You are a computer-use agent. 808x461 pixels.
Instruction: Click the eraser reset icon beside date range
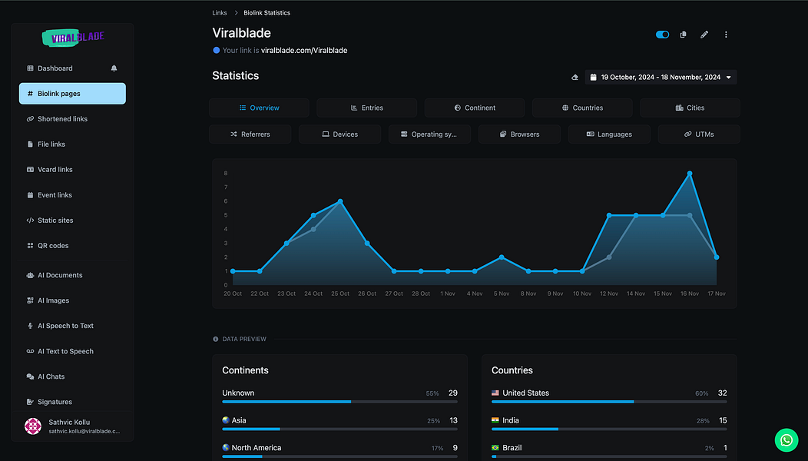[x=575, y=78]
